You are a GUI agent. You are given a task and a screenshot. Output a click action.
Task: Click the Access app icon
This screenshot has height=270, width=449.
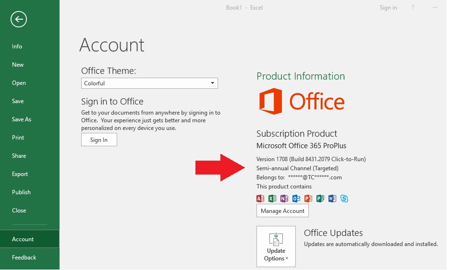point(260,199)
